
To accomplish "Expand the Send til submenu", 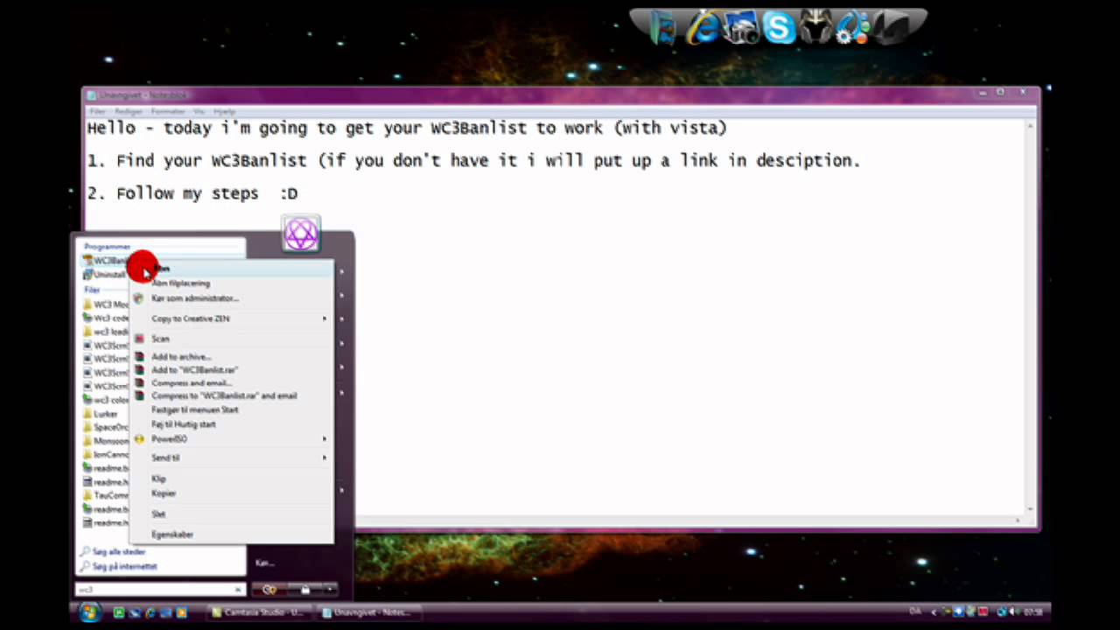I will tap(231, 458).
